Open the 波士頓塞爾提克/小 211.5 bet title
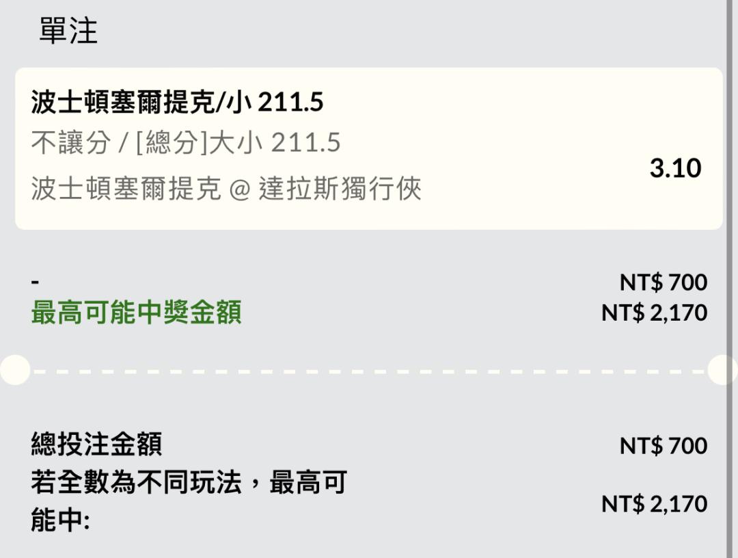 177,102
